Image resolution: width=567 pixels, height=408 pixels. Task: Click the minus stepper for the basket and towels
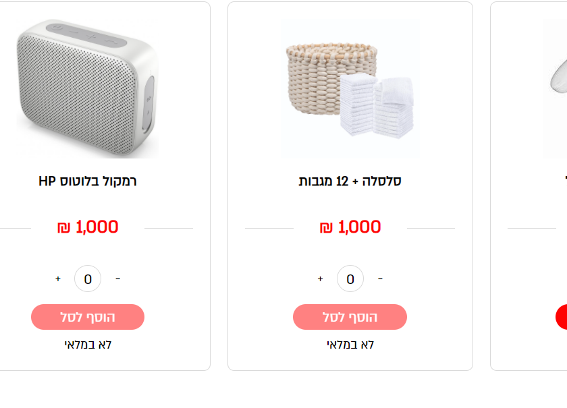click(x=380, y=278)
